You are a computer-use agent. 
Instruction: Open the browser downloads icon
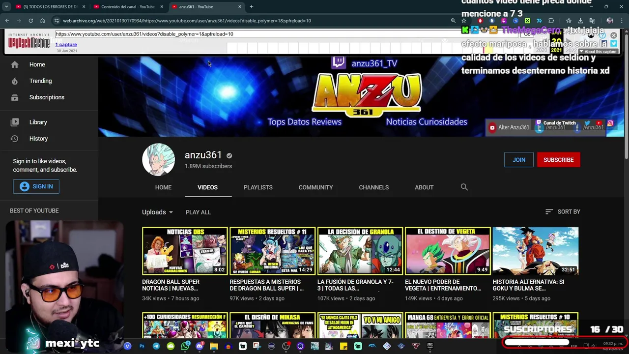[x=580, y=21]
